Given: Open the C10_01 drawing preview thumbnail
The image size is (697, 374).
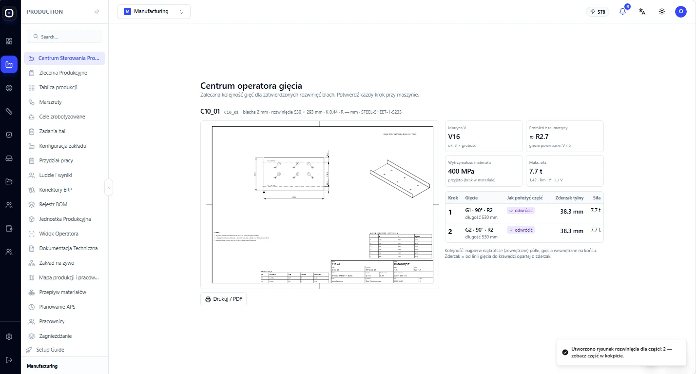Looking at the screenshot, I should point(320,205).
